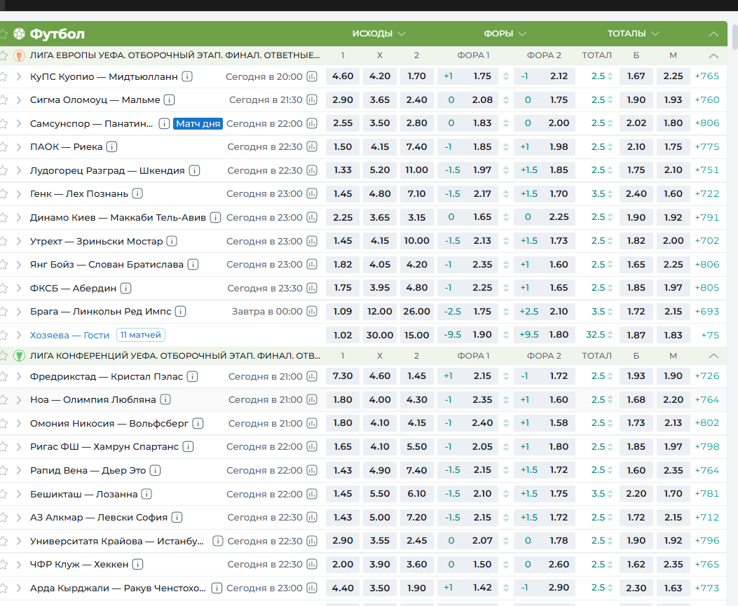The width and height of the screenshot is (738, 606).
Task: Star the Бешикташ — Лозанна match
Action: pyautogui.click(x=3, y=494)
